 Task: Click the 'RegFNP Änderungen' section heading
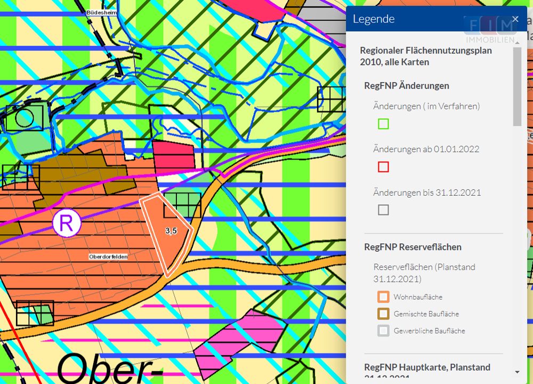tap(406, 86)
